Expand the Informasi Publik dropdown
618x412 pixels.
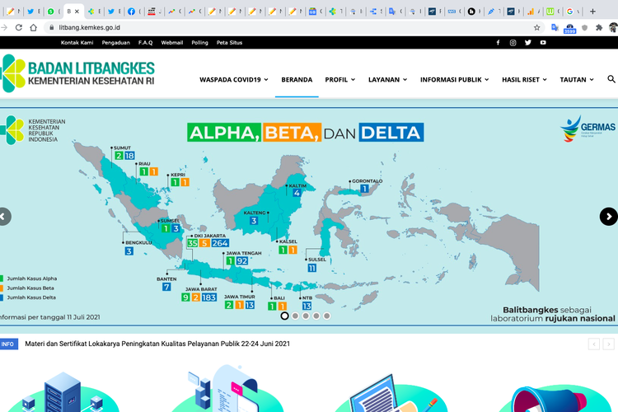point(454,80)
